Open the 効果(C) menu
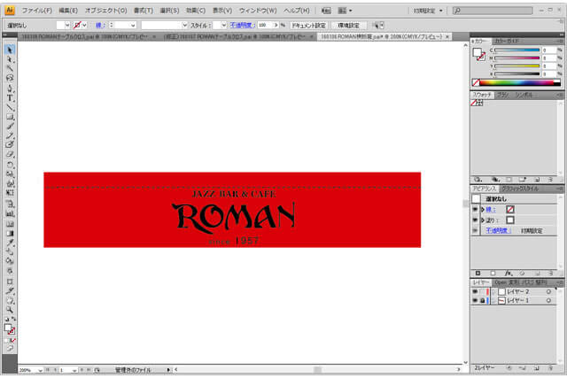The image size is (567, 378). click(196, 11)
